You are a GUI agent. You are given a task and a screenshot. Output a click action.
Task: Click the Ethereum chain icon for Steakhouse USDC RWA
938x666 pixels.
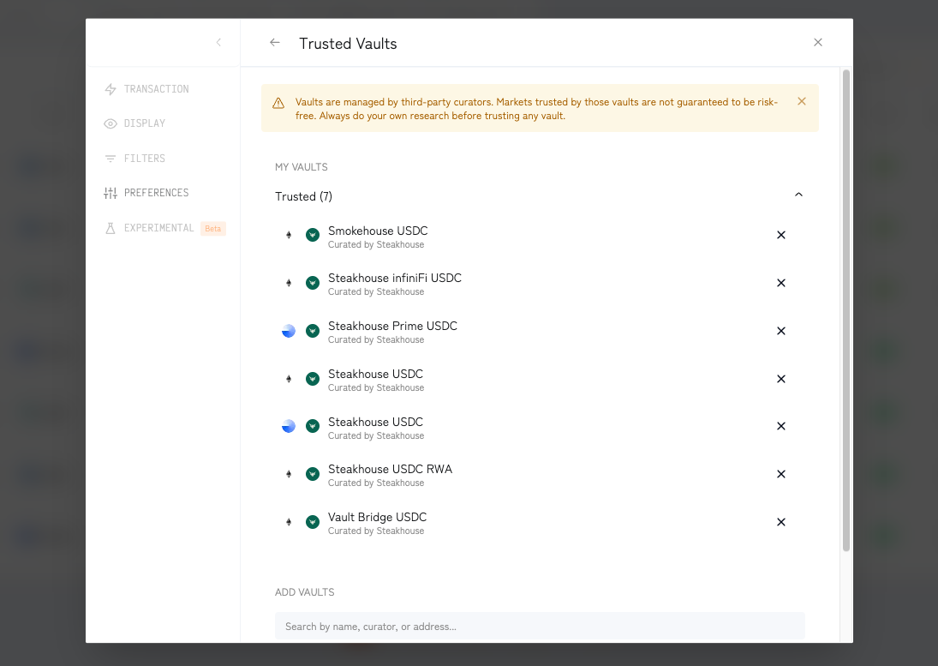(289, 474)
